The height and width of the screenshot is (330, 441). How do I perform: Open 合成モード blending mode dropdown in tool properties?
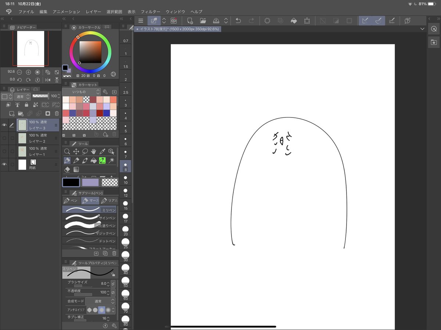pos(100,301)
